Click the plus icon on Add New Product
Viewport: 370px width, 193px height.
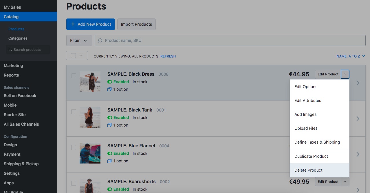(73, 24)
